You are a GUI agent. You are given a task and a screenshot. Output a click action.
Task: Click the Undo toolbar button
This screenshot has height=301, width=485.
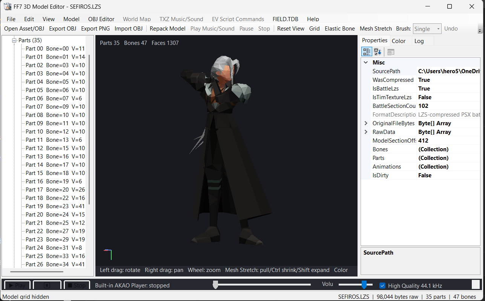[x=451, y=29]
